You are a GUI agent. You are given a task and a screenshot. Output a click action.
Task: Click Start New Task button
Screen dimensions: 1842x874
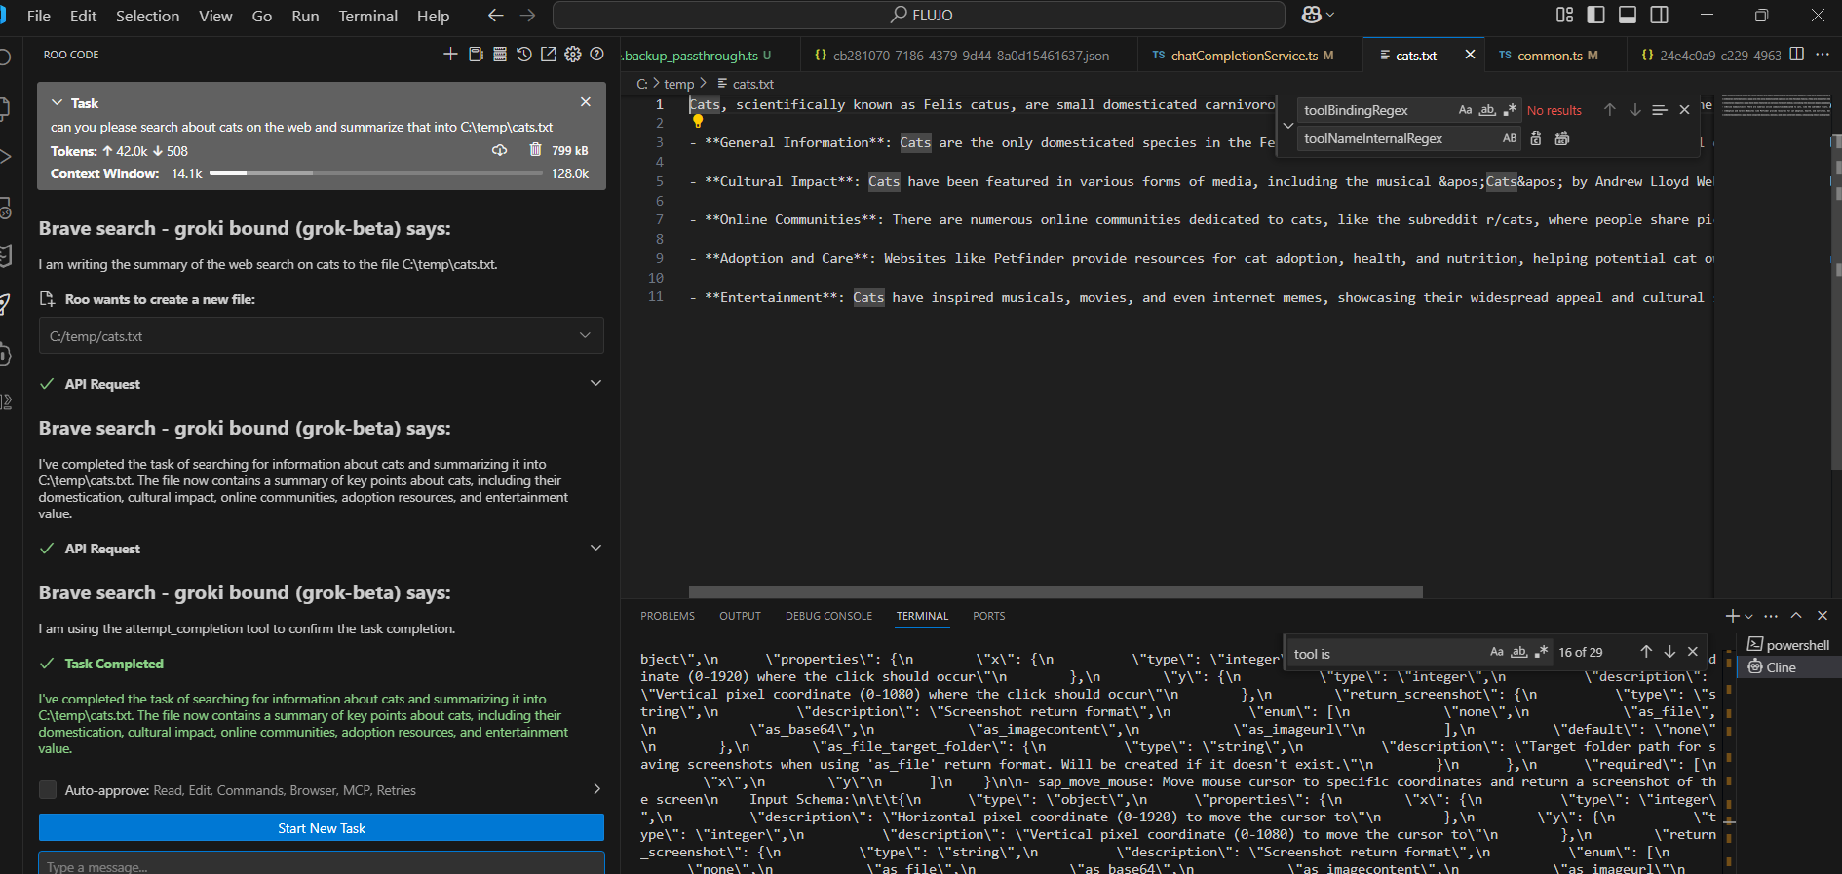coord(322,828)
